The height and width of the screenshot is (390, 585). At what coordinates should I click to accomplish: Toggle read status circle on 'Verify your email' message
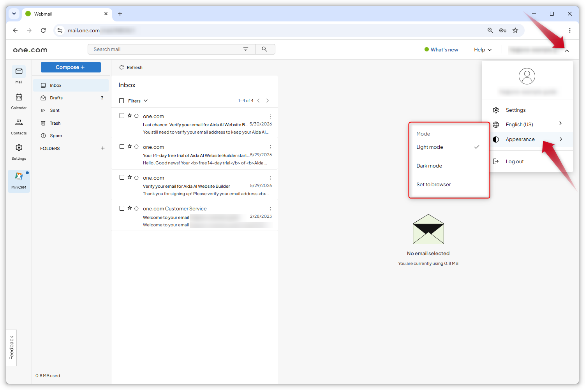point(136,178)
